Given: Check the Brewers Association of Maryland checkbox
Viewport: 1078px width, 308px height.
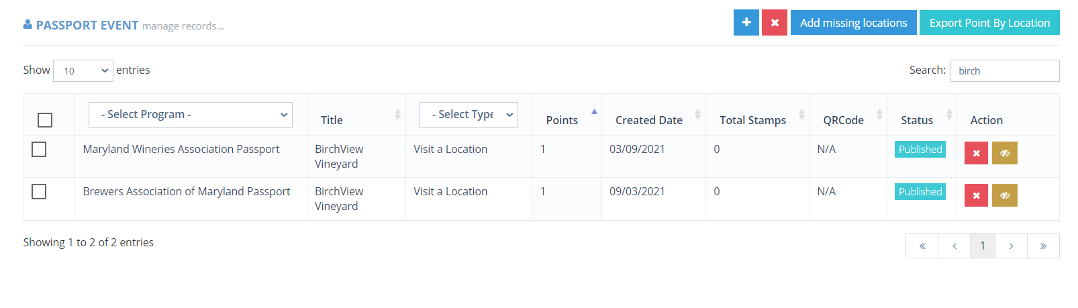Looking at the screenshot, I should click(39, 191).
